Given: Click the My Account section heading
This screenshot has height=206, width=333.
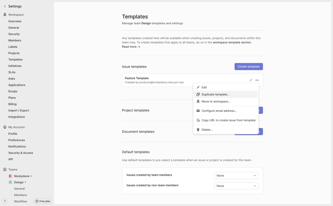Looking at the screenshot, I should (16, 127).
